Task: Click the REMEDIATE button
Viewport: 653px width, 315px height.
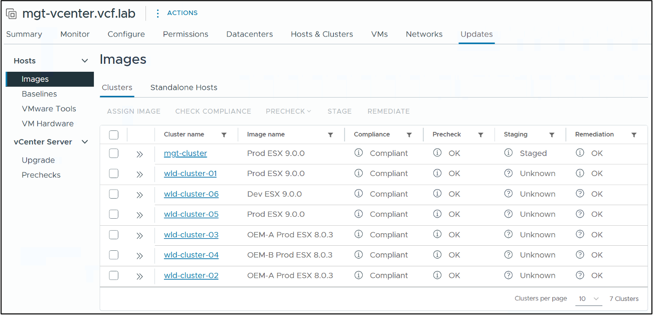Action: click(x=388, y=111)
